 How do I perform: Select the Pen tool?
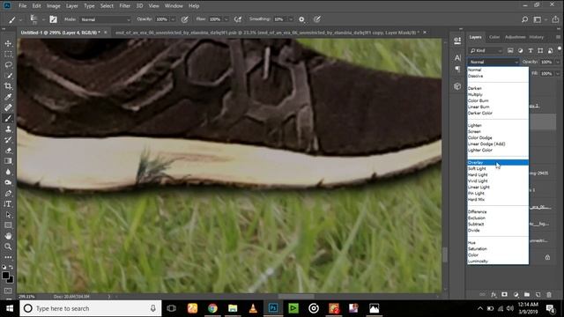pyautogui.click(x=8, y=193)
